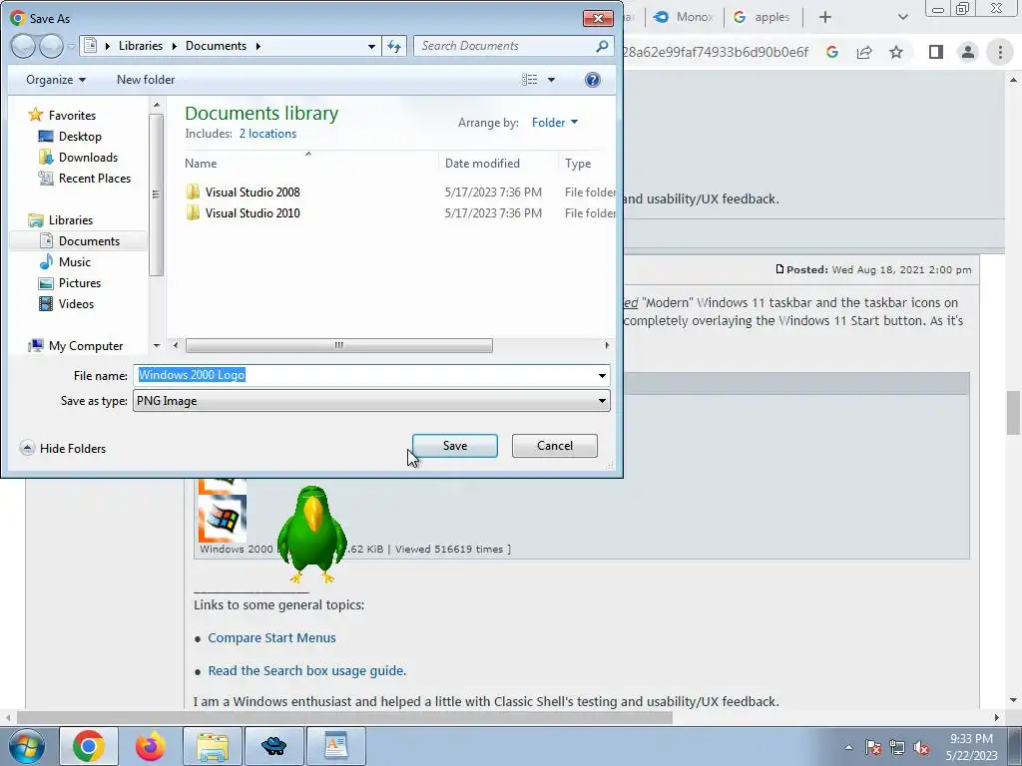Open the address bar history dropdown

[x=371, y=46]
